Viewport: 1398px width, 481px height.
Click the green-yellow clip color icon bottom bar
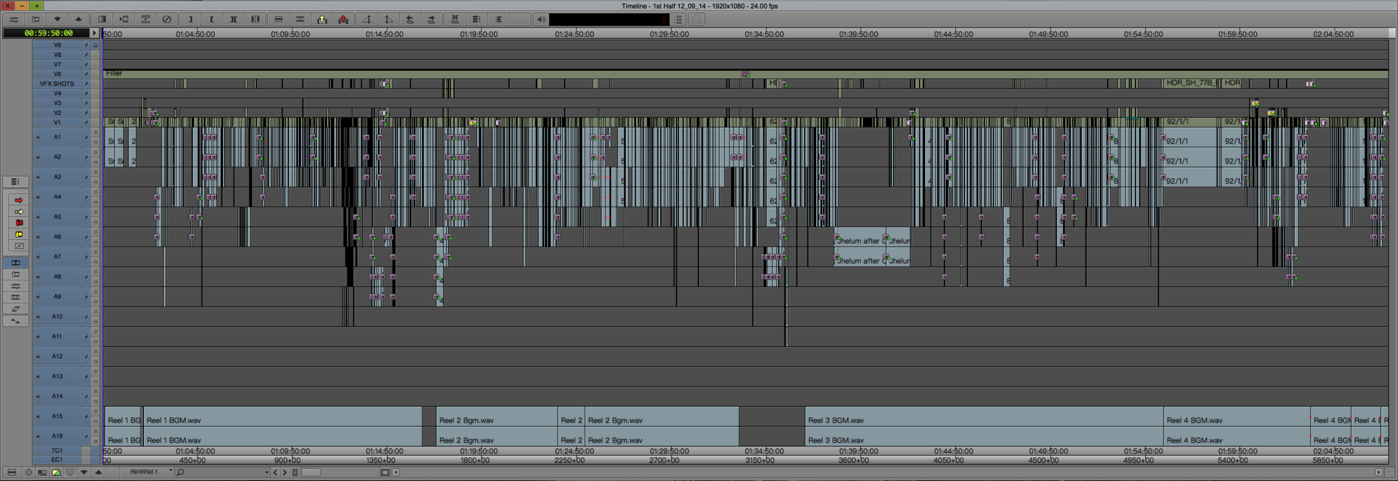56,473
